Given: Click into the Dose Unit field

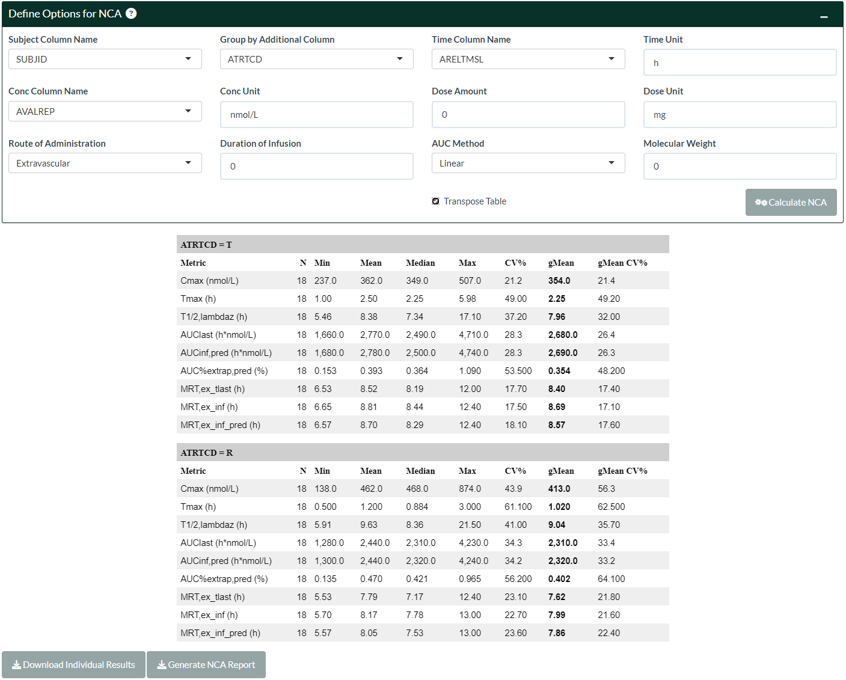Looking at the screenshot, I should (x=740, y=114).
